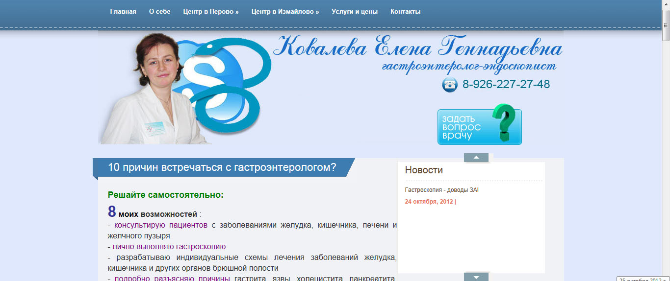Screen dimensions: 670x281
Task: Expand the Центр в Измайлово menu
Action: (x=285, y=11)
